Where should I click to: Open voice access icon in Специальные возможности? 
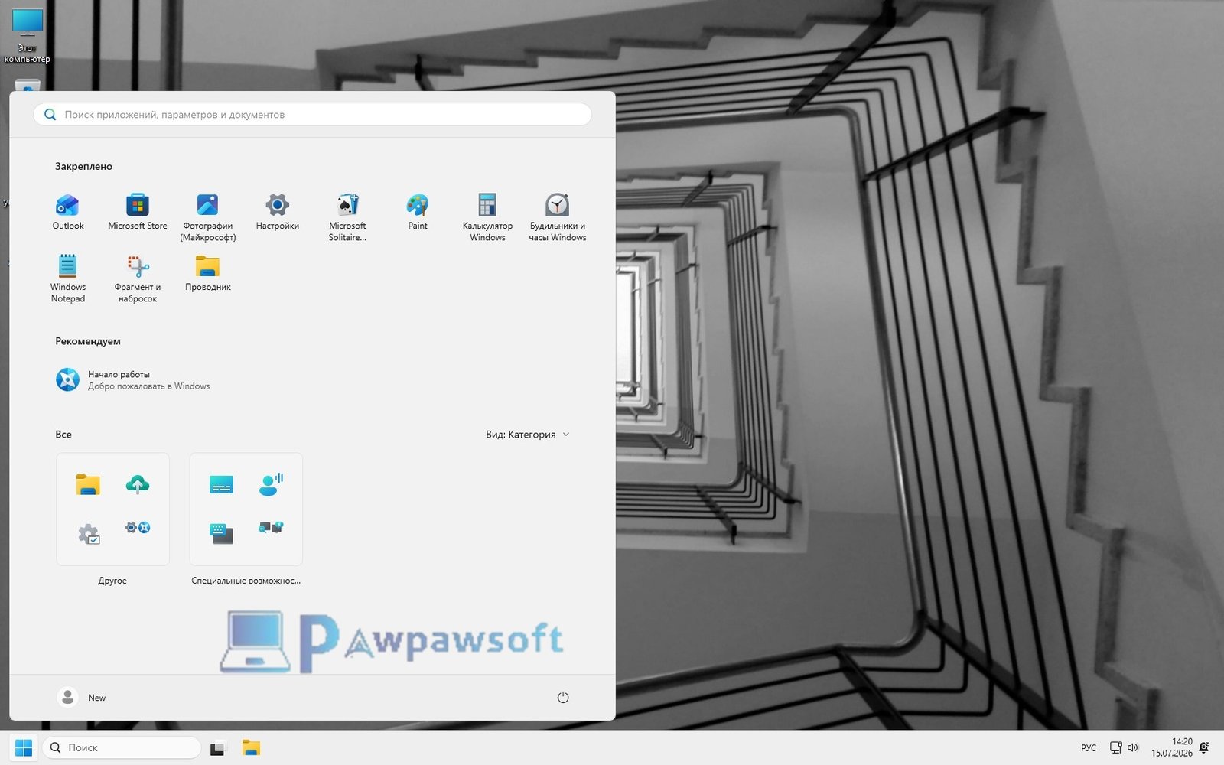pyautogui.click(x=271, y=484)
